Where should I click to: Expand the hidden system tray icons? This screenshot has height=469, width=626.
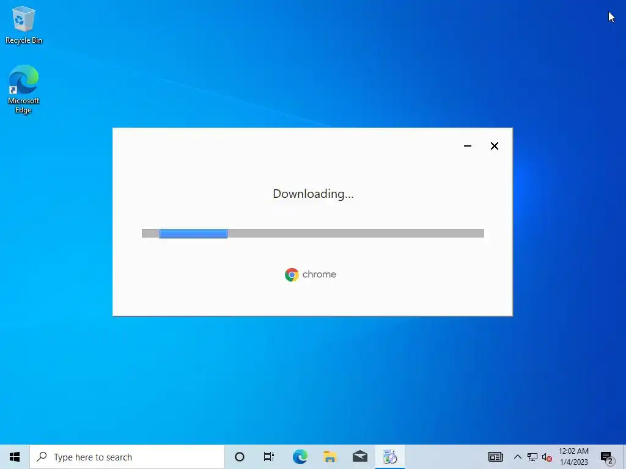[517, 457]
